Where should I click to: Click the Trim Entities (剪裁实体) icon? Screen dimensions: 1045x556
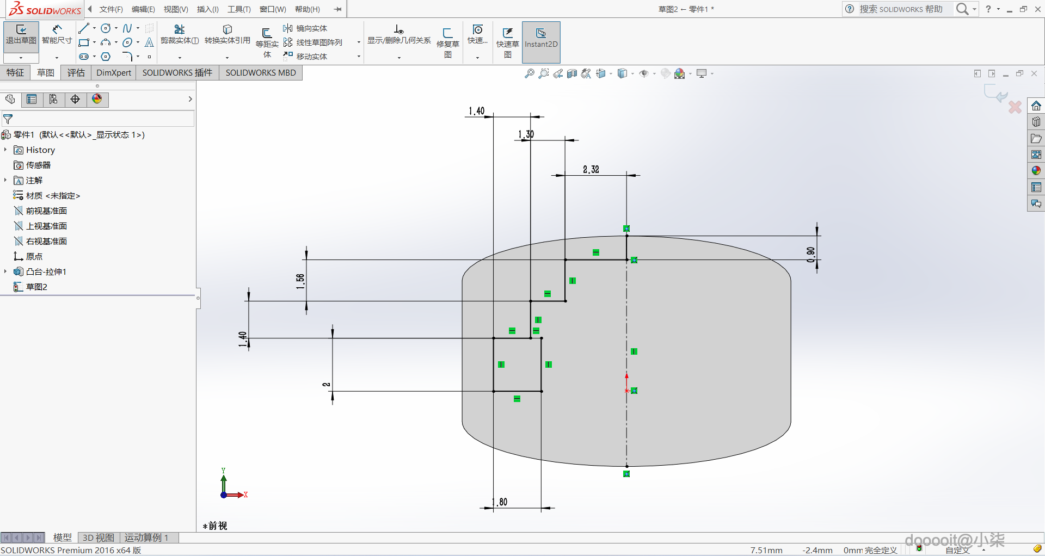tap(179, 30)
